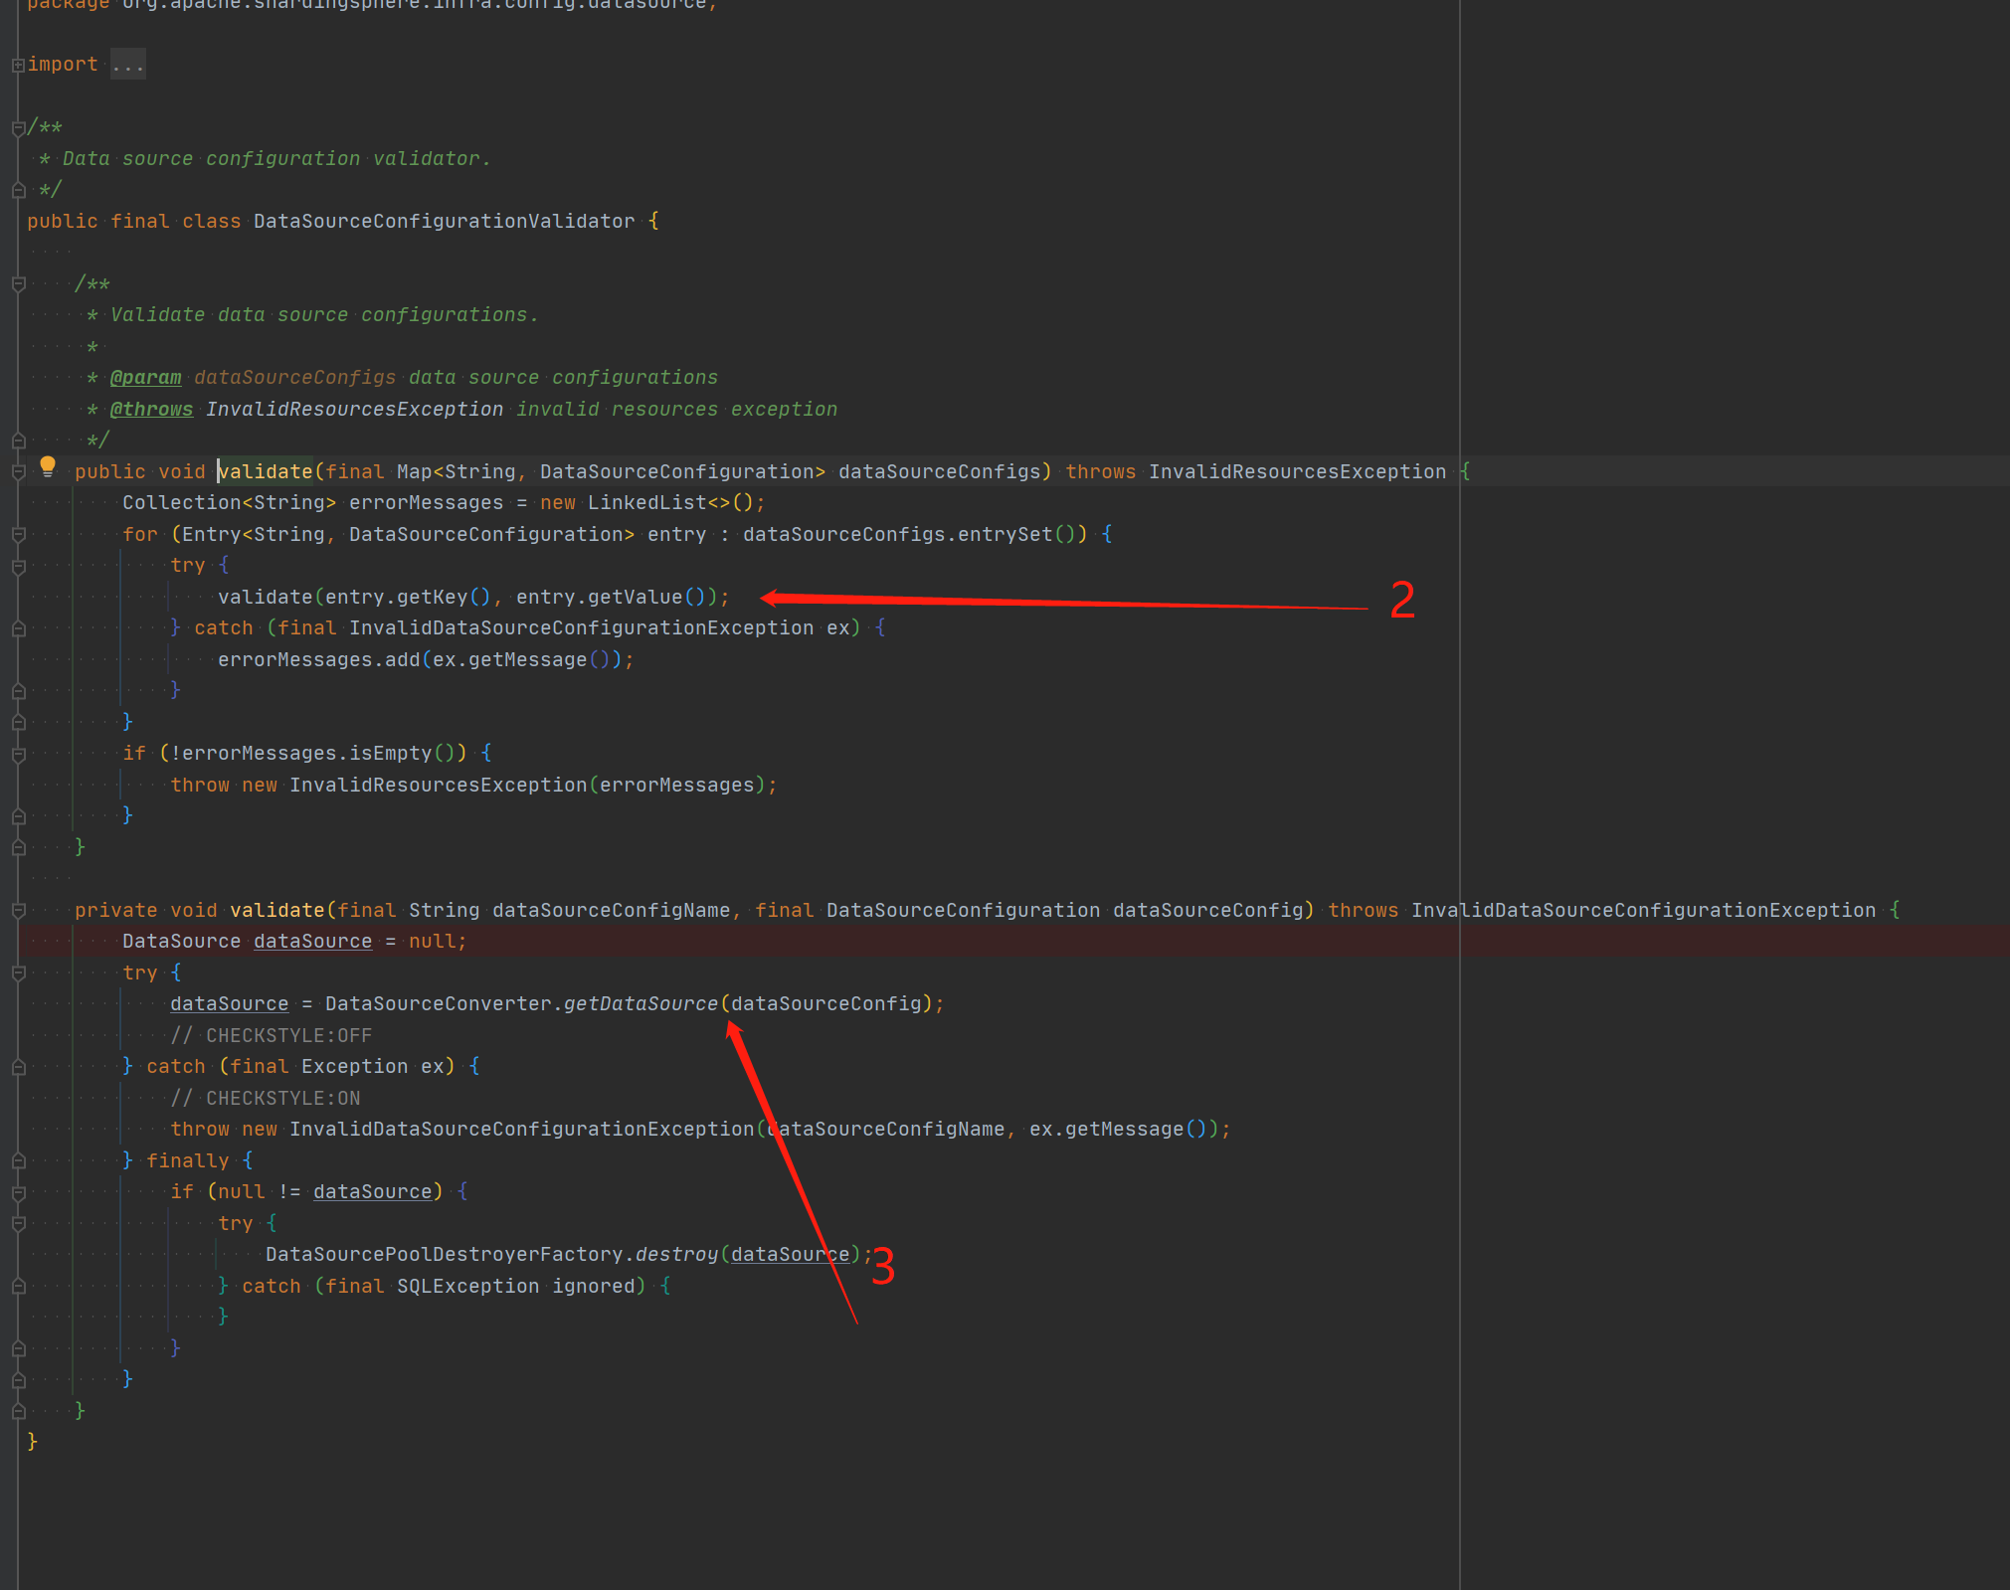Click the getDataSource method call
This screenshot has width=2010, height=1590.
(640, 1004)
